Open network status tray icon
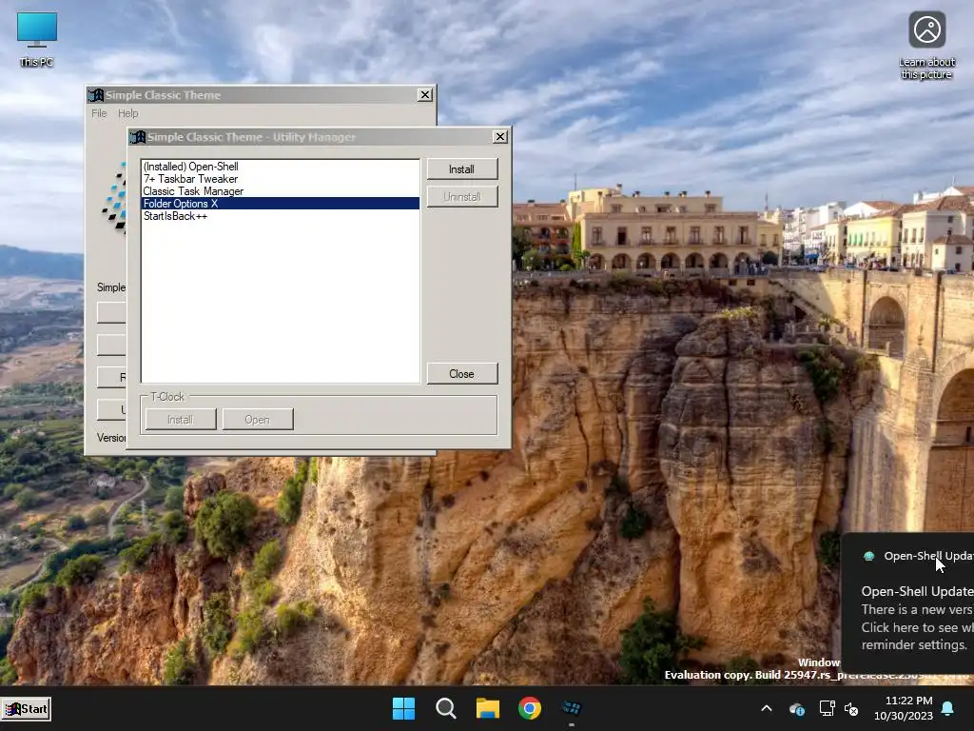The width and height of the screenshot is (974, 731). pyautogui.click(x=827, y=708)
